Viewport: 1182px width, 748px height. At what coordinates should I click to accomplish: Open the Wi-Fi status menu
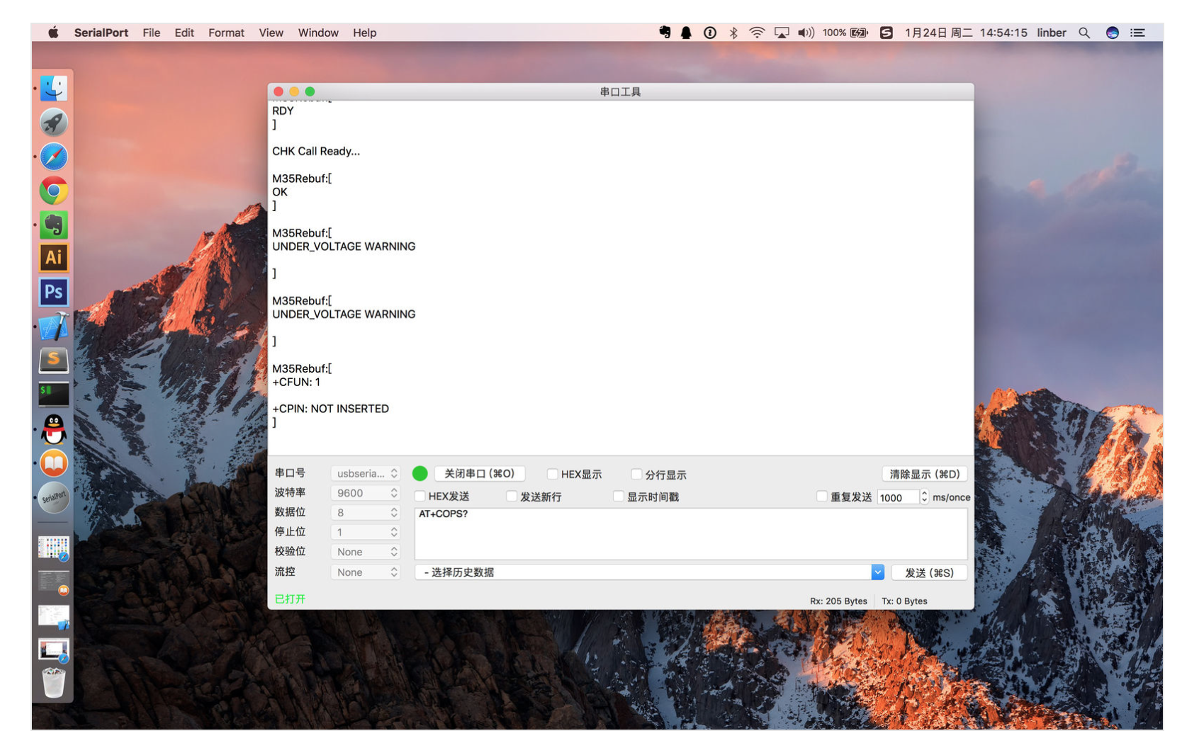click(757, 33)
